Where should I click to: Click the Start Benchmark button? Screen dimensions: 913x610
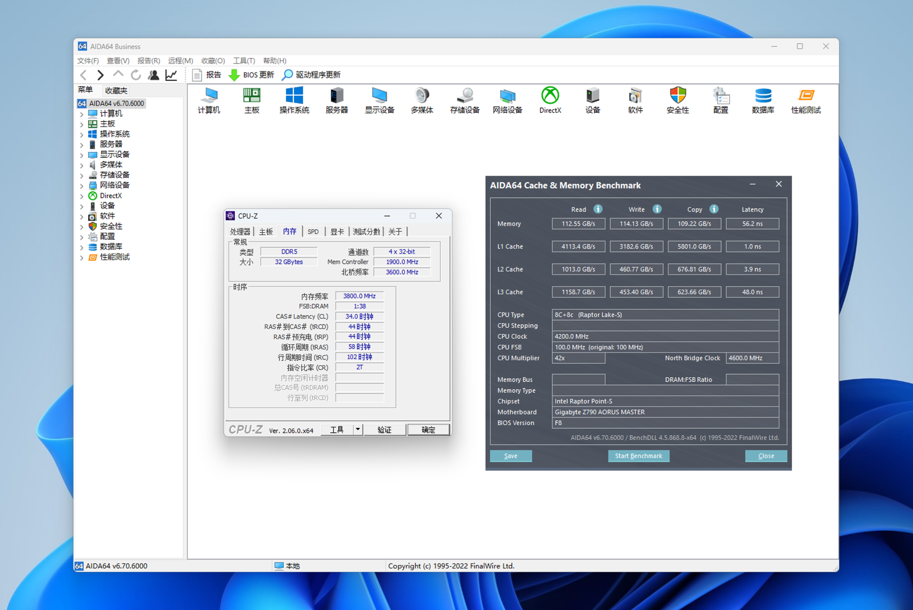(x=638, y=456)
